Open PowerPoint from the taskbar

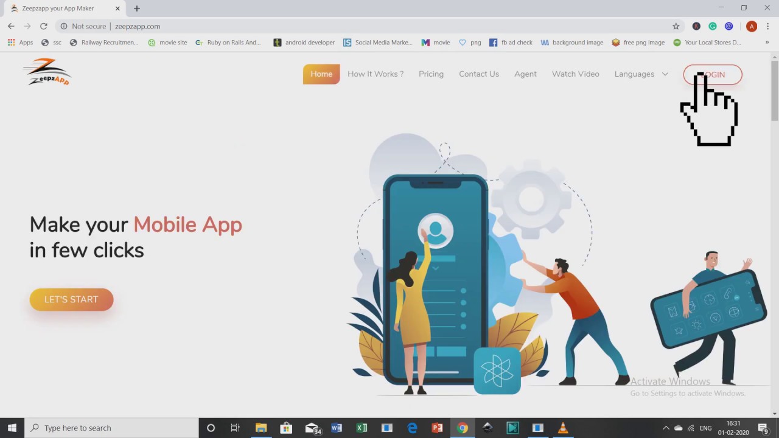(437, 428)
